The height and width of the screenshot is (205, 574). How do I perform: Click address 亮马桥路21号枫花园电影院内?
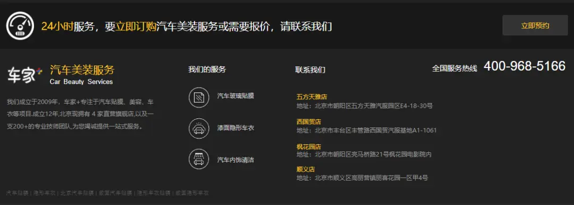[x=364, y=155]
